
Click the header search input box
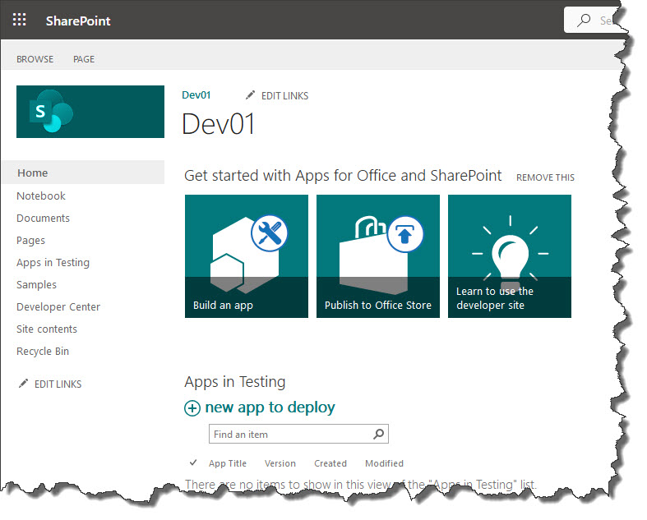pos(594,20)
